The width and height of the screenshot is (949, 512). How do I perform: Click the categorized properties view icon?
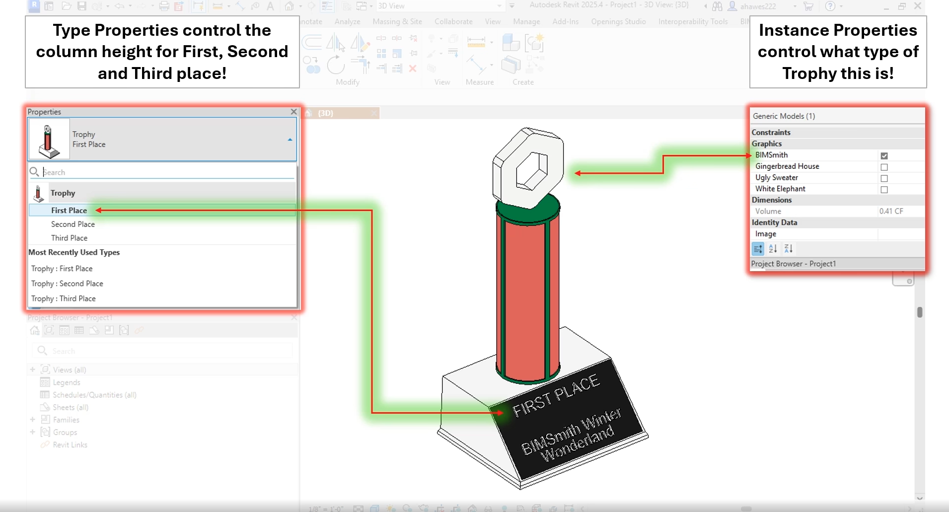(x=758, y=249)
